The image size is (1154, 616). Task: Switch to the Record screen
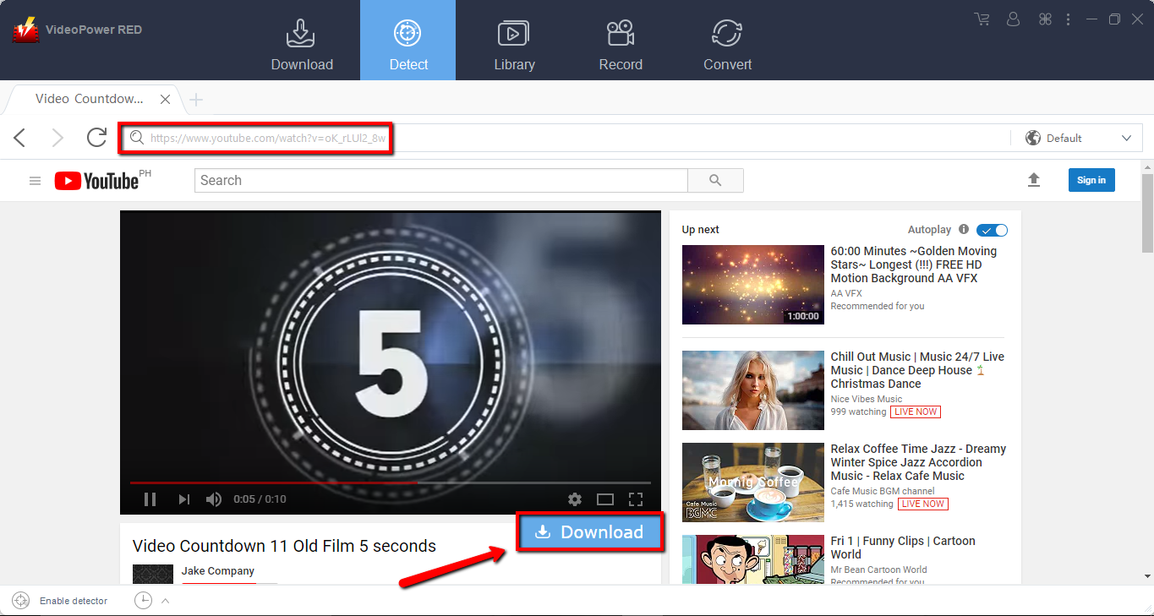point(620,40)
